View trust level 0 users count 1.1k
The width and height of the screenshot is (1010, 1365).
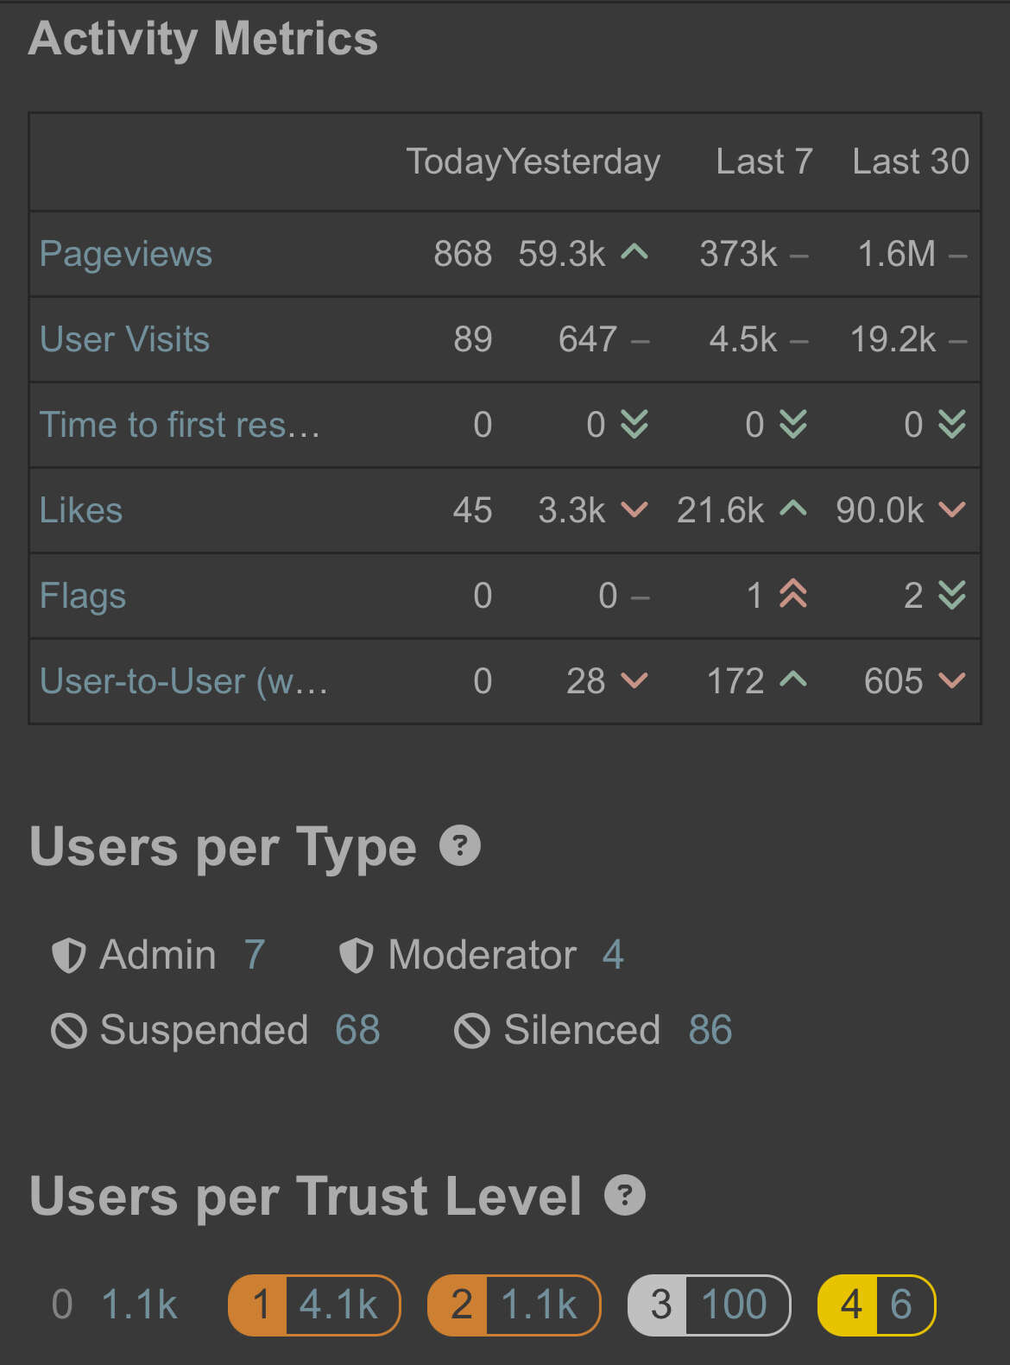coord(139,1305)
